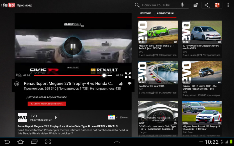Enter fullscreen mode icon
Image resolution: width=234 pixels, height=146 pixels.
[x=128, y=75]
